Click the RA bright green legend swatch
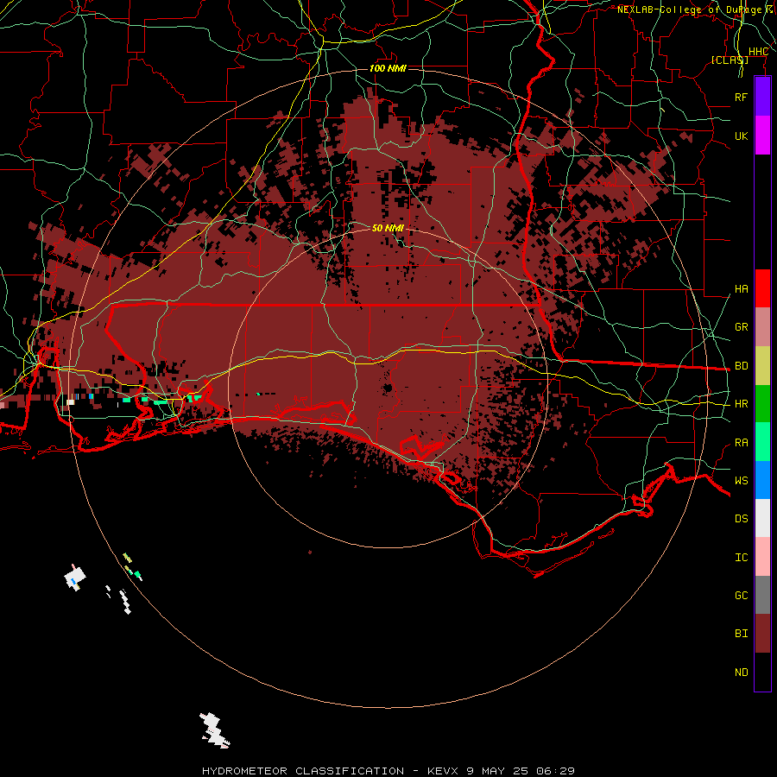Viewport: 777px width, 777px height. 762,442
